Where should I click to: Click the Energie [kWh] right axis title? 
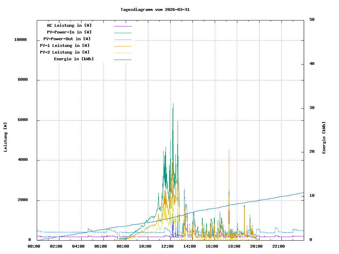point(324,138)
